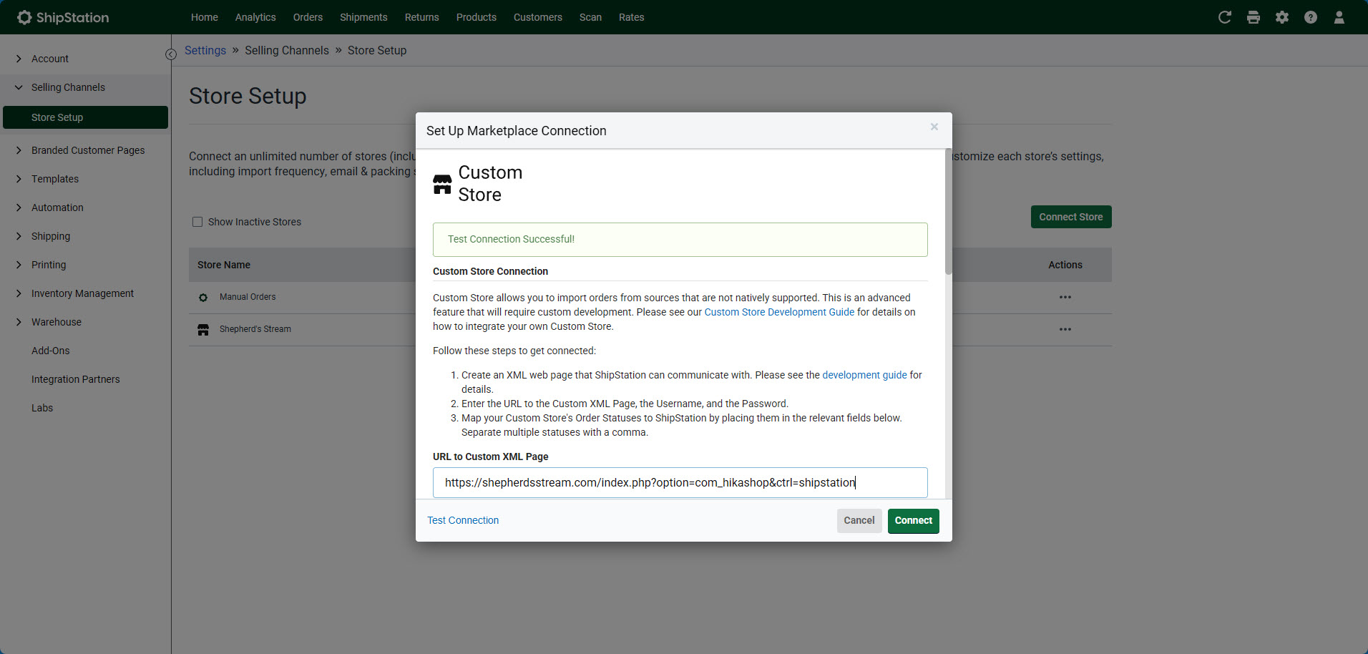Click the refresh icon in top bar
Screen dimensions: 1368x654
1224,17
